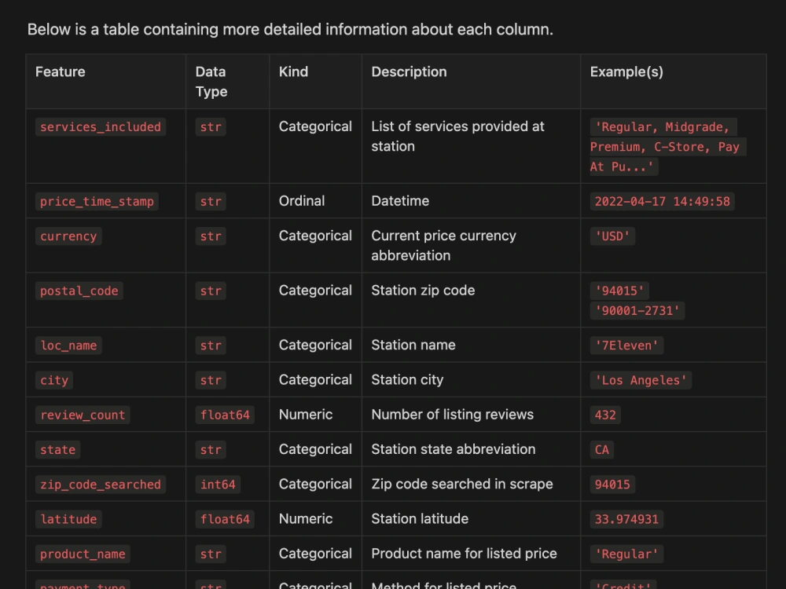Select the review_count feature code
Viewport: 786px width, 589px height.
click(x=83, y=415)
